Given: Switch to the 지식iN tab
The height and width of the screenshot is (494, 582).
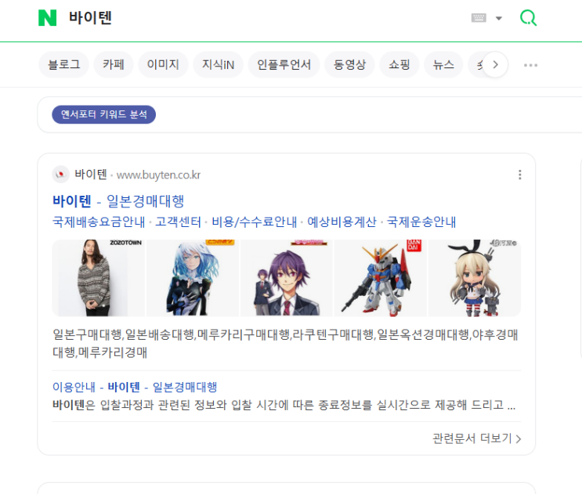Looking at the screenshot, I should click(218, 64).
